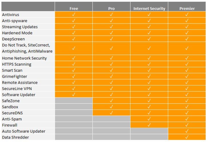The height and width of the screenshot is (142, 208).
Task: Click the Sandbox checkmark under Internet Security
Action: [x=149, y=107]
